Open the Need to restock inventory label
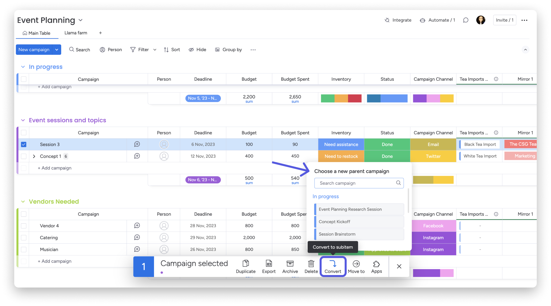 (x=341, y=156)
